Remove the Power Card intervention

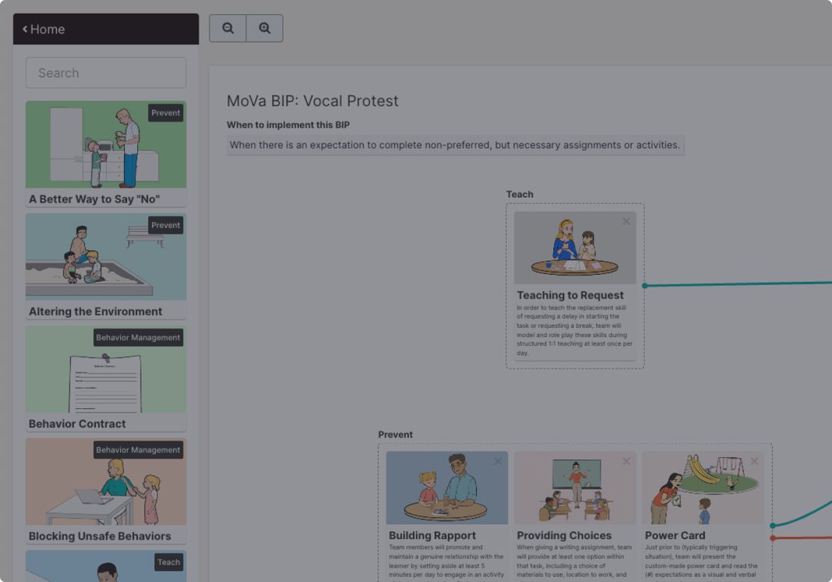tap(754, 461)
